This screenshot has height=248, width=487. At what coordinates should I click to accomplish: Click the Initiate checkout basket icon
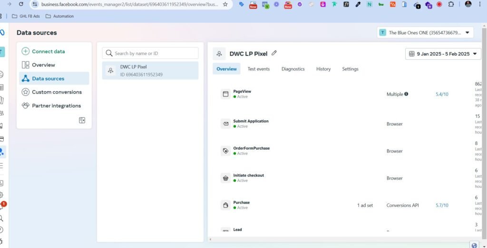coord(226,178)
